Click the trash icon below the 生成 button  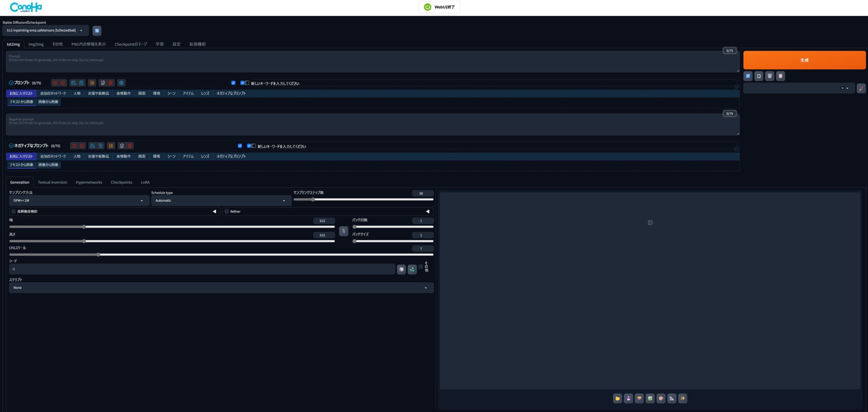[x=769, y=76]
